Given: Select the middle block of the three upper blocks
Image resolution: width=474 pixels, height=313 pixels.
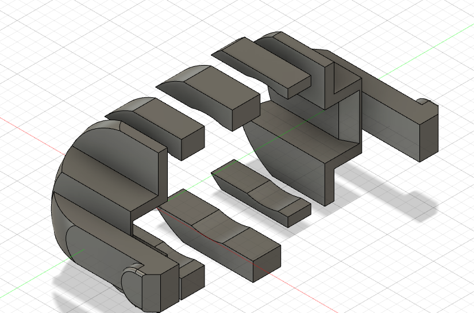Looking at the screenshot, I should 209,97.
